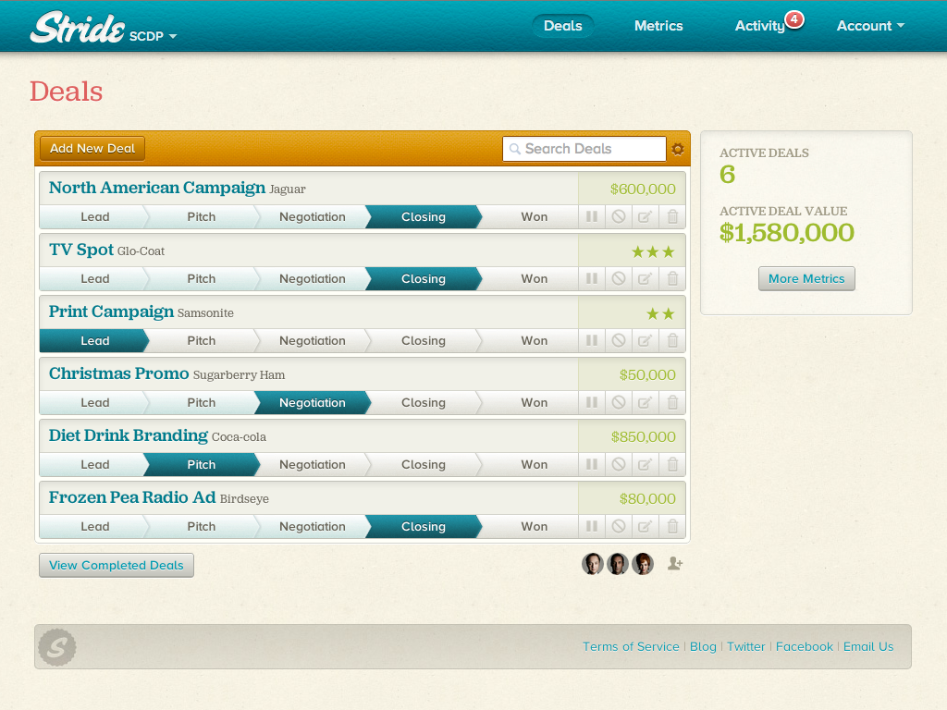Open the deals list settings gear
This screenshot has height=710, width=947.
click(678, 149)
